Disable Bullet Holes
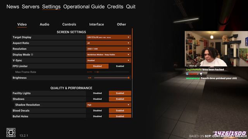This screenshot has height=139, width=248. pos(97,116)
